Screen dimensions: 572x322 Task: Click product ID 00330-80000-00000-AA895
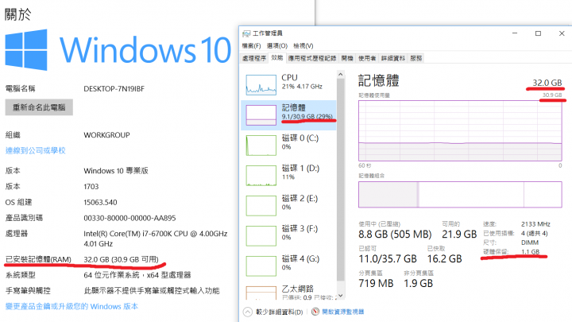pos(129,218)
